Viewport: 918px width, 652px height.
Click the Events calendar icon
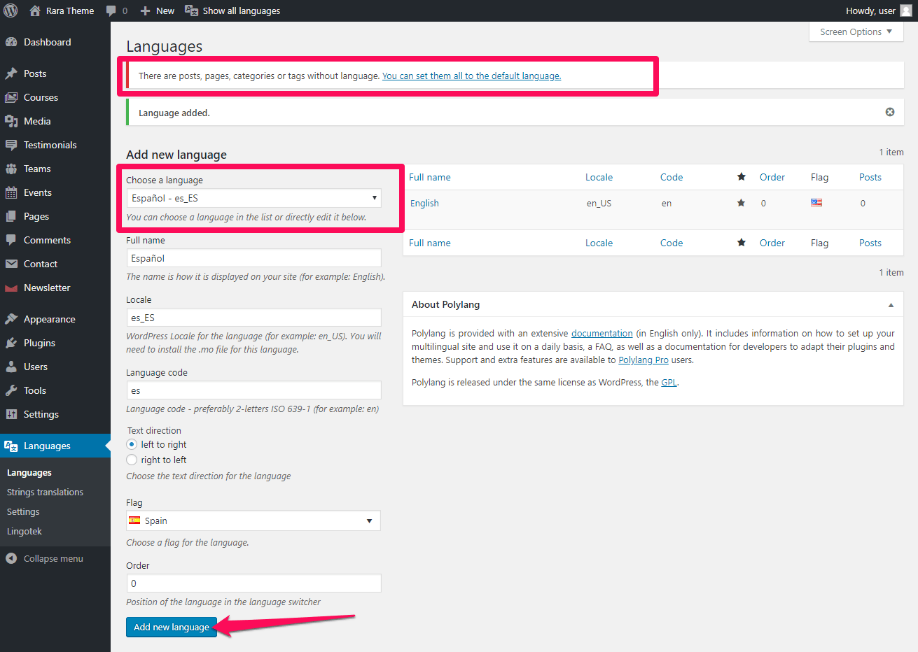click(11, 192)
